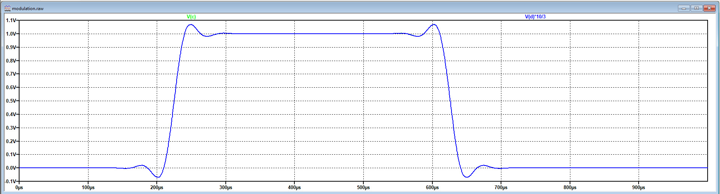The width and height of the screenshot is (720, 194).
Task: Click the 800µs time axis label
Action: pyautogui.click(x=570, y=187)
